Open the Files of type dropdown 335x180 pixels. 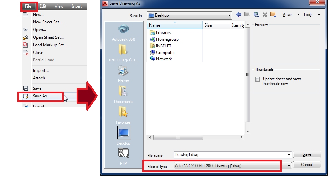pyautogui.click(x=289, y=166)
